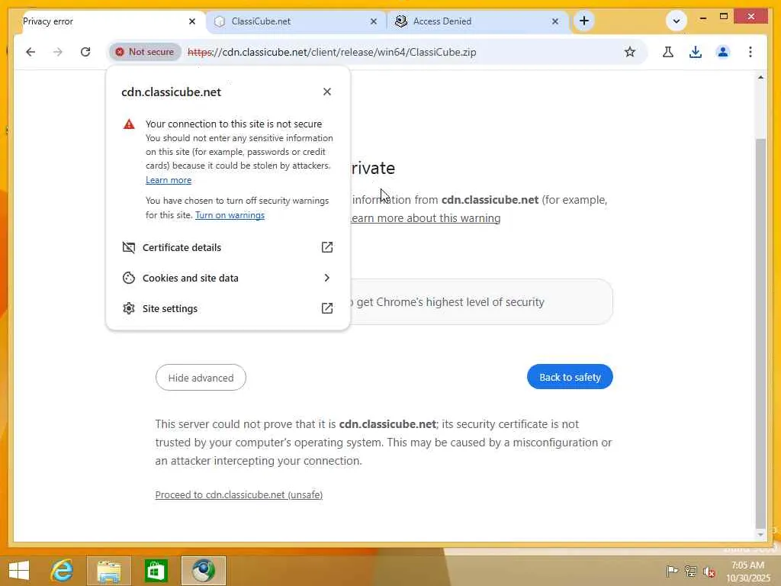The image size is (781, 586).
Task: Go back to previous page
Action: click(31, 52)
